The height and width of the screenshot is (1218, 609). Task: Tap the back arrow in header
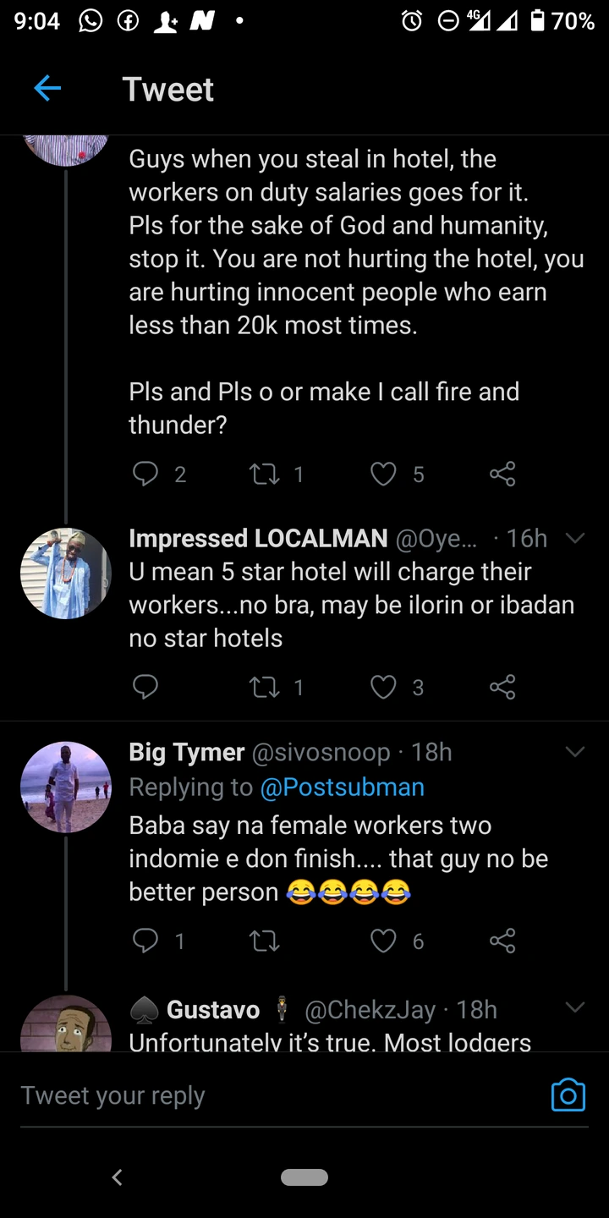tap(47, 89)
